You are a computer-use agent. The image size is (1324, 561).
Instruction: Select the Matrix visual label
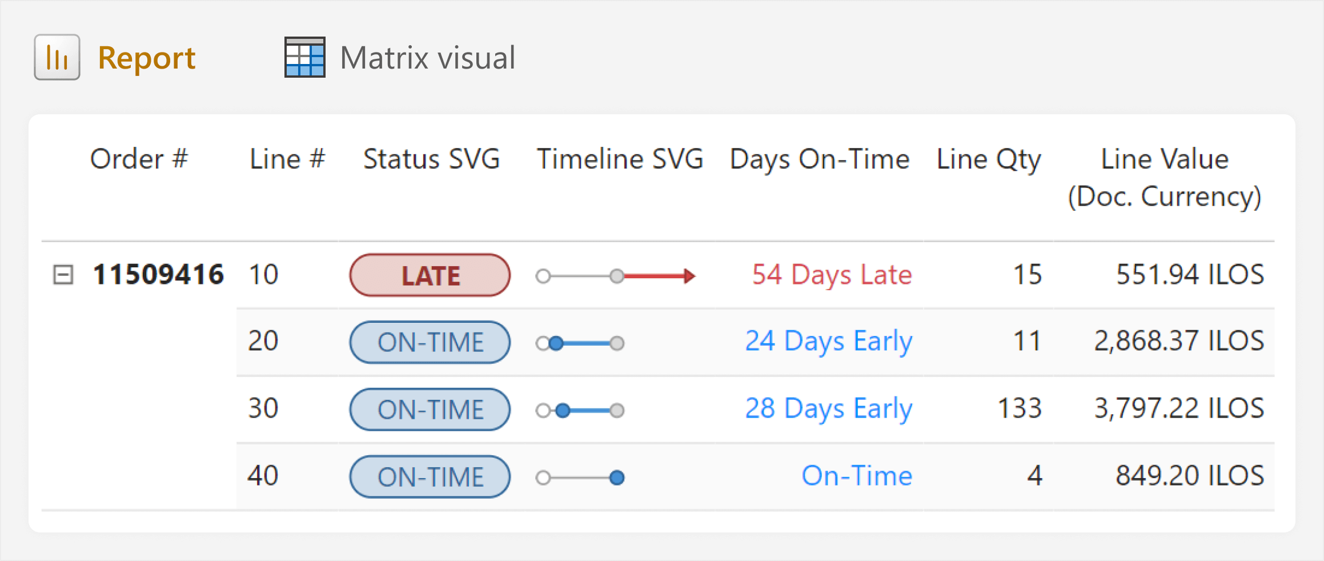click(x=428, y=58)
